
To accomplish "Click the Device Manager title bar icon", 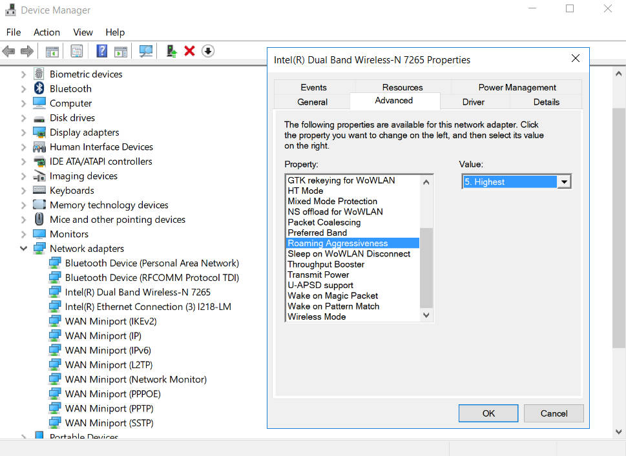I will 10,10.
